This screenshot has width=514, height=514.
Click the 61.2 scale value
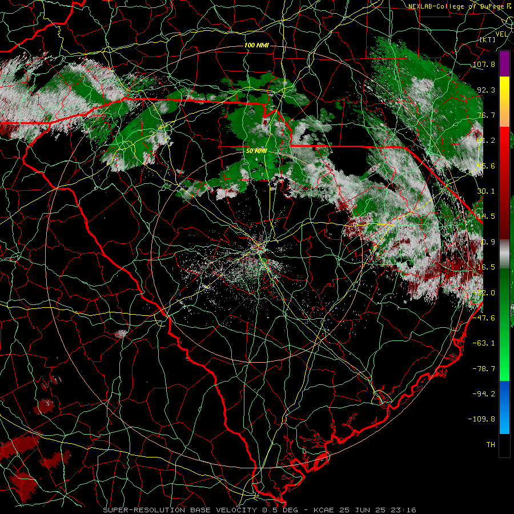pos(486,140)
